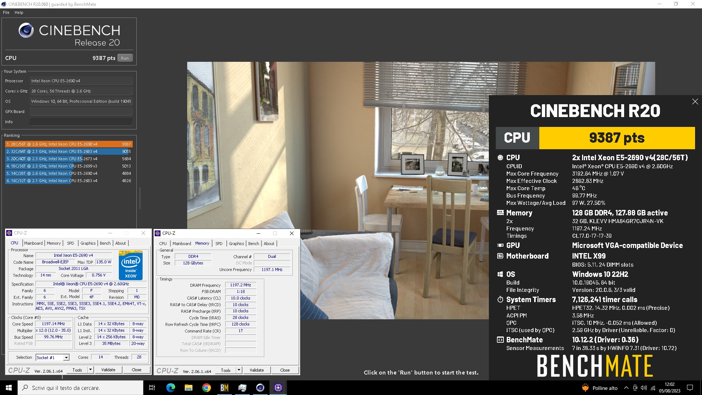Click the BenchMate version icon in results panel
The height and width of the screenshot is (395, 702).
point(500,340)
